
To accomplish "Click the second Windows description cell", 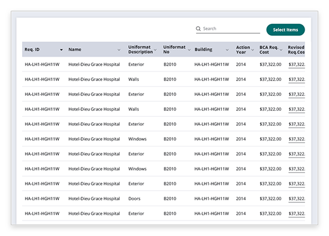I will (138, 169).
